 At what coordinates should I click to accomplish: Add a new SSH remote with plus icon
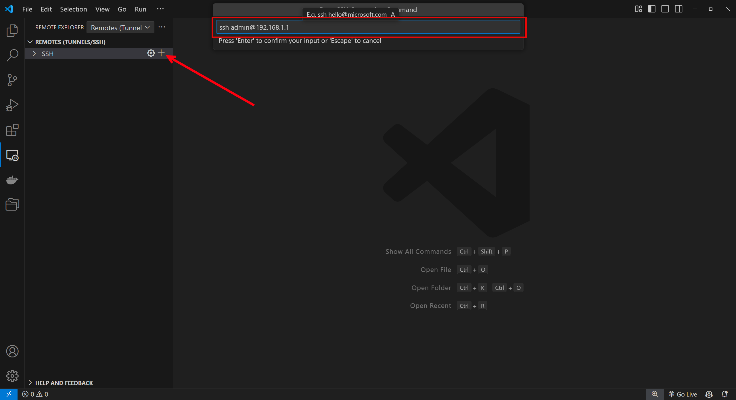coord(161,53)
